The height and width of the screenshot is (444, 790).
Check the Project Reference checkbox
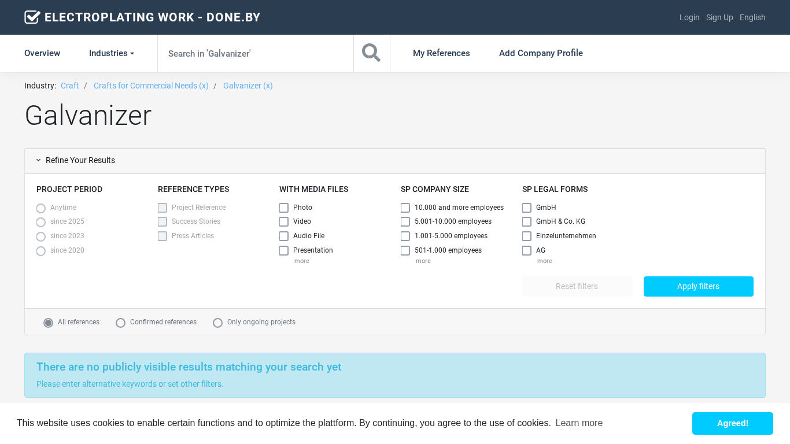tap(163, 208)
